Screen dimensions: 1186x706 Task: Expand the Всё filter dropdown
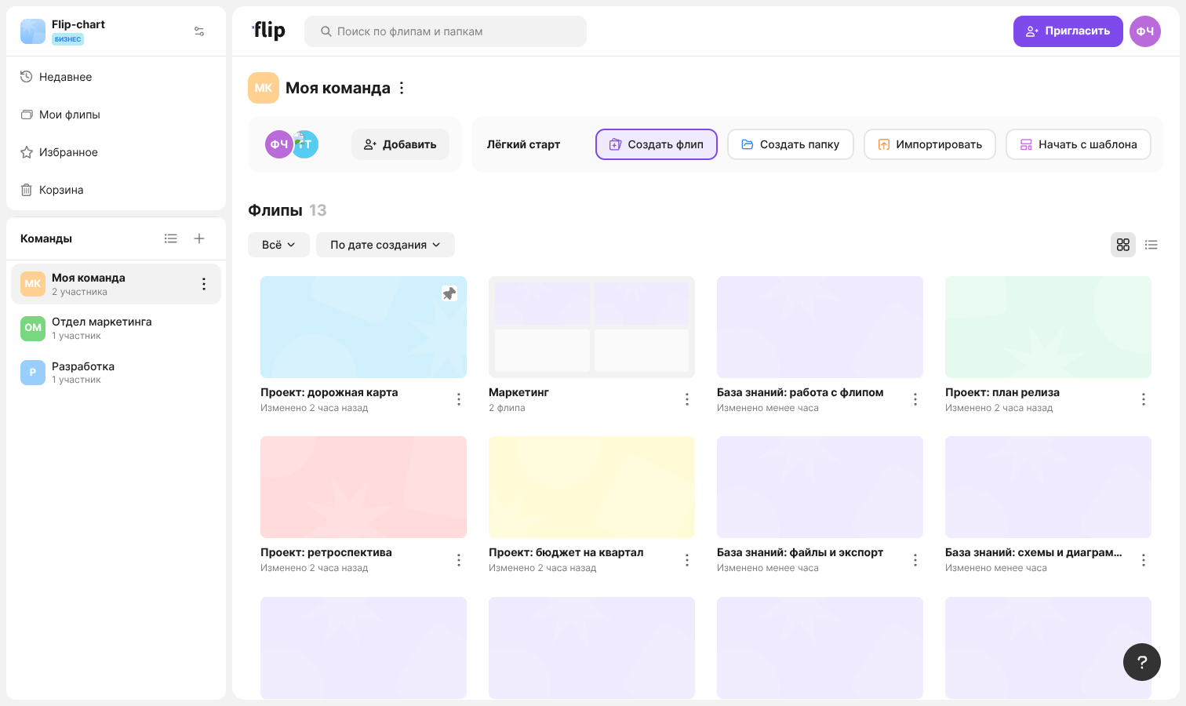pyautogui.click(x=279, y=245)
